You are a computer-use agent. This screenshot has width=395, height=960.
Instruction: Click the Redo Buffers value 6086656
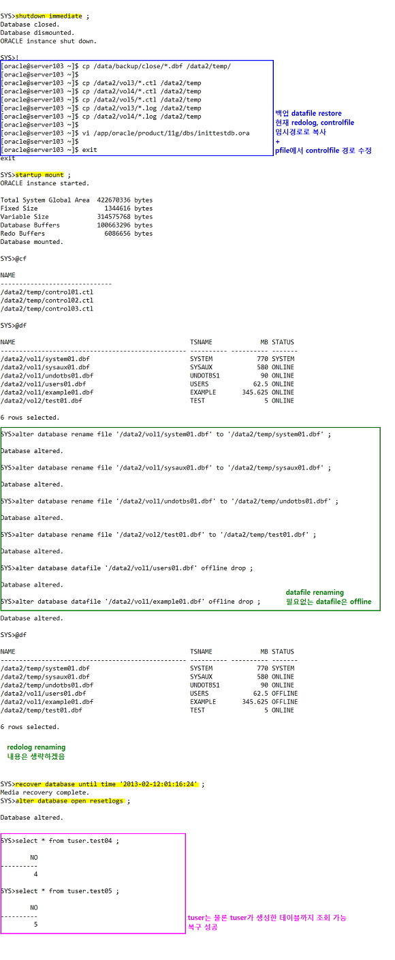117,234
